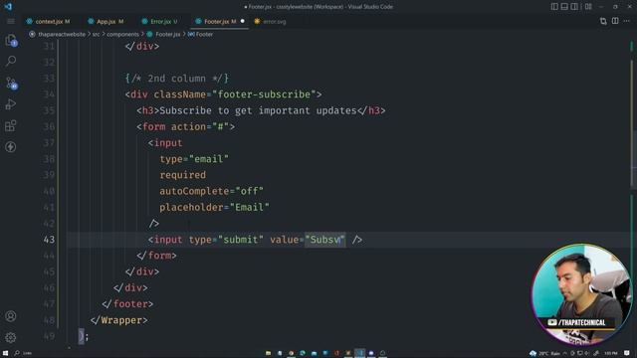Click the h3 Subscribe heading text
Image resolution: width=637 pixels, height=358 pixels.
(x=258, y=110)
